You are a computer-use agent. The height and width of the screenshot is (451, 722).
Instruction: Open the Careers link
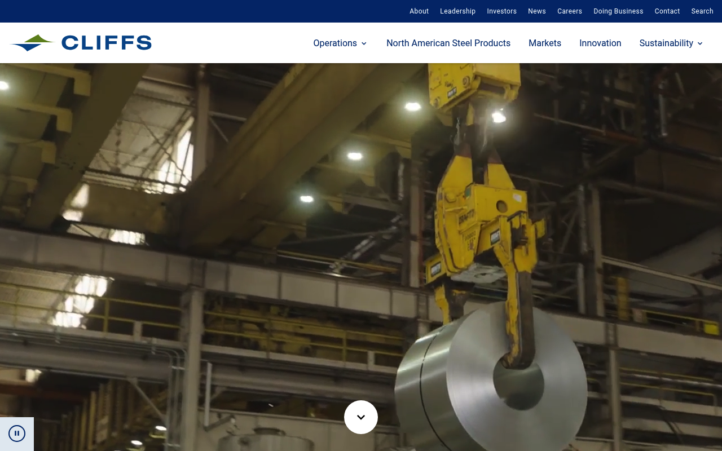coord(570,11)
